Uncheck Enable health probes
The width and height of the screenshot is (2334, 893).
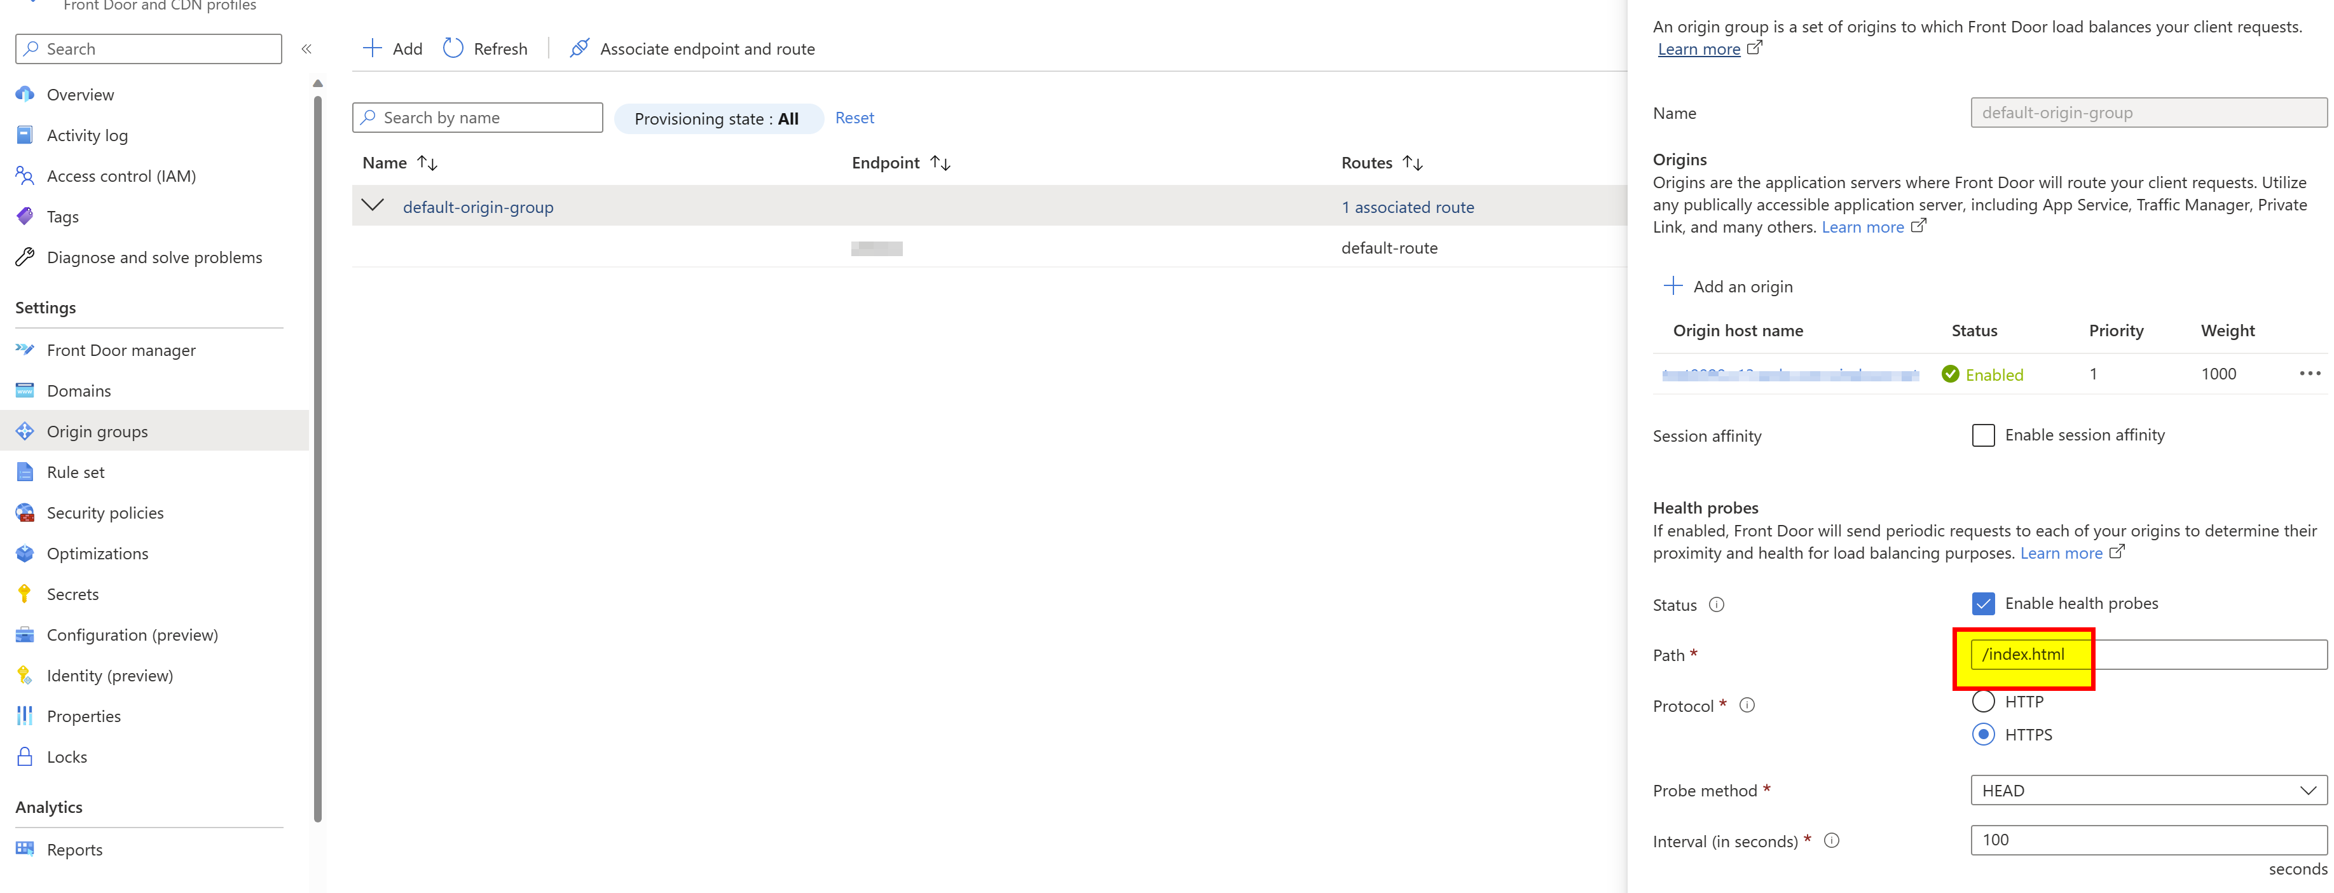click(x=1983, y=603)
